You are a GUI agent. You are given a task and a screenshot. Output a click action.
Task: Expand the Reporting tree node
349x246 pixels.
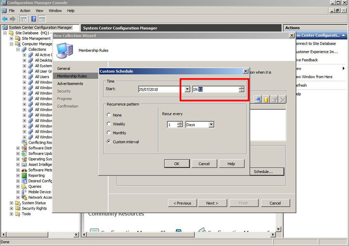point(18,175)
